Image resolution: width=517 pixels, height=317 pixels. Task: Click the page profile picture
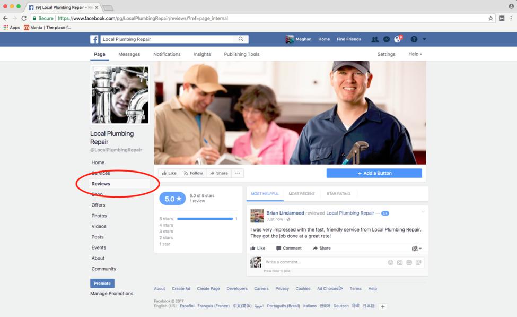click(x=120, y=95)
